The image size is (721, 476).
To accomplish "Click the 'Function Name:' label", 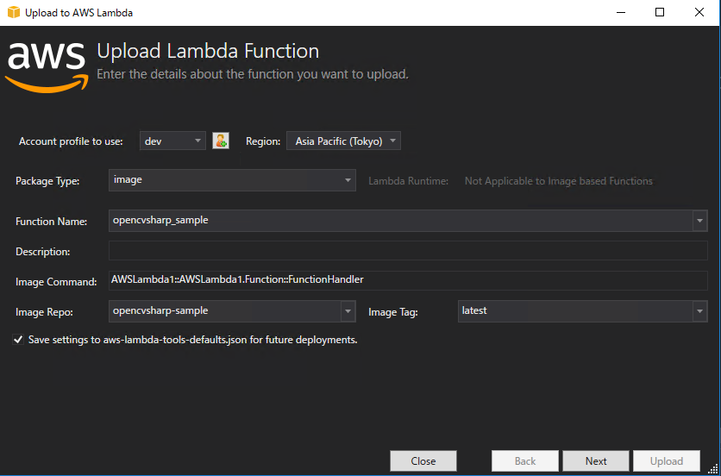I will coord(52,222).
